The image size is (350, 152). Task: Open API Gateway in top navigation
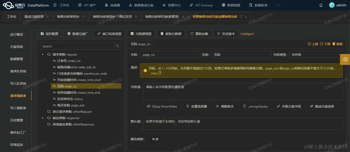201,5
